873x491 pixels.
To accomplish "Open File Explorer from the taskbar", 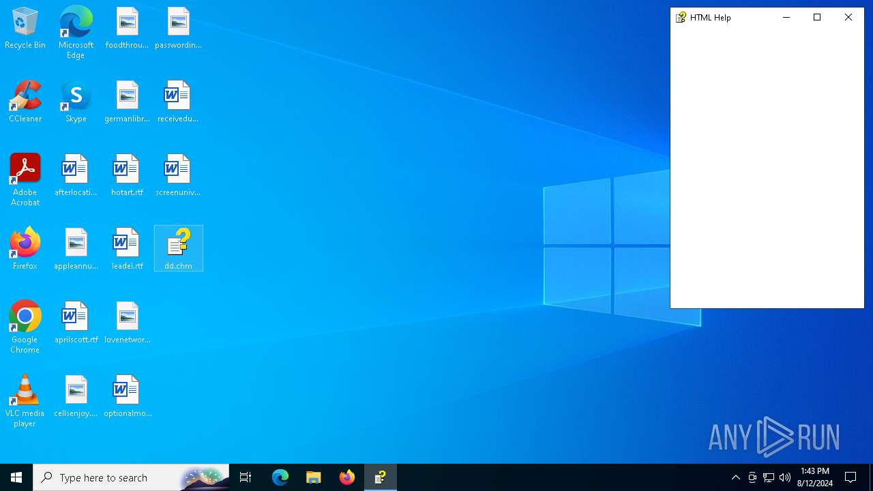I will (x=314, y=477).
